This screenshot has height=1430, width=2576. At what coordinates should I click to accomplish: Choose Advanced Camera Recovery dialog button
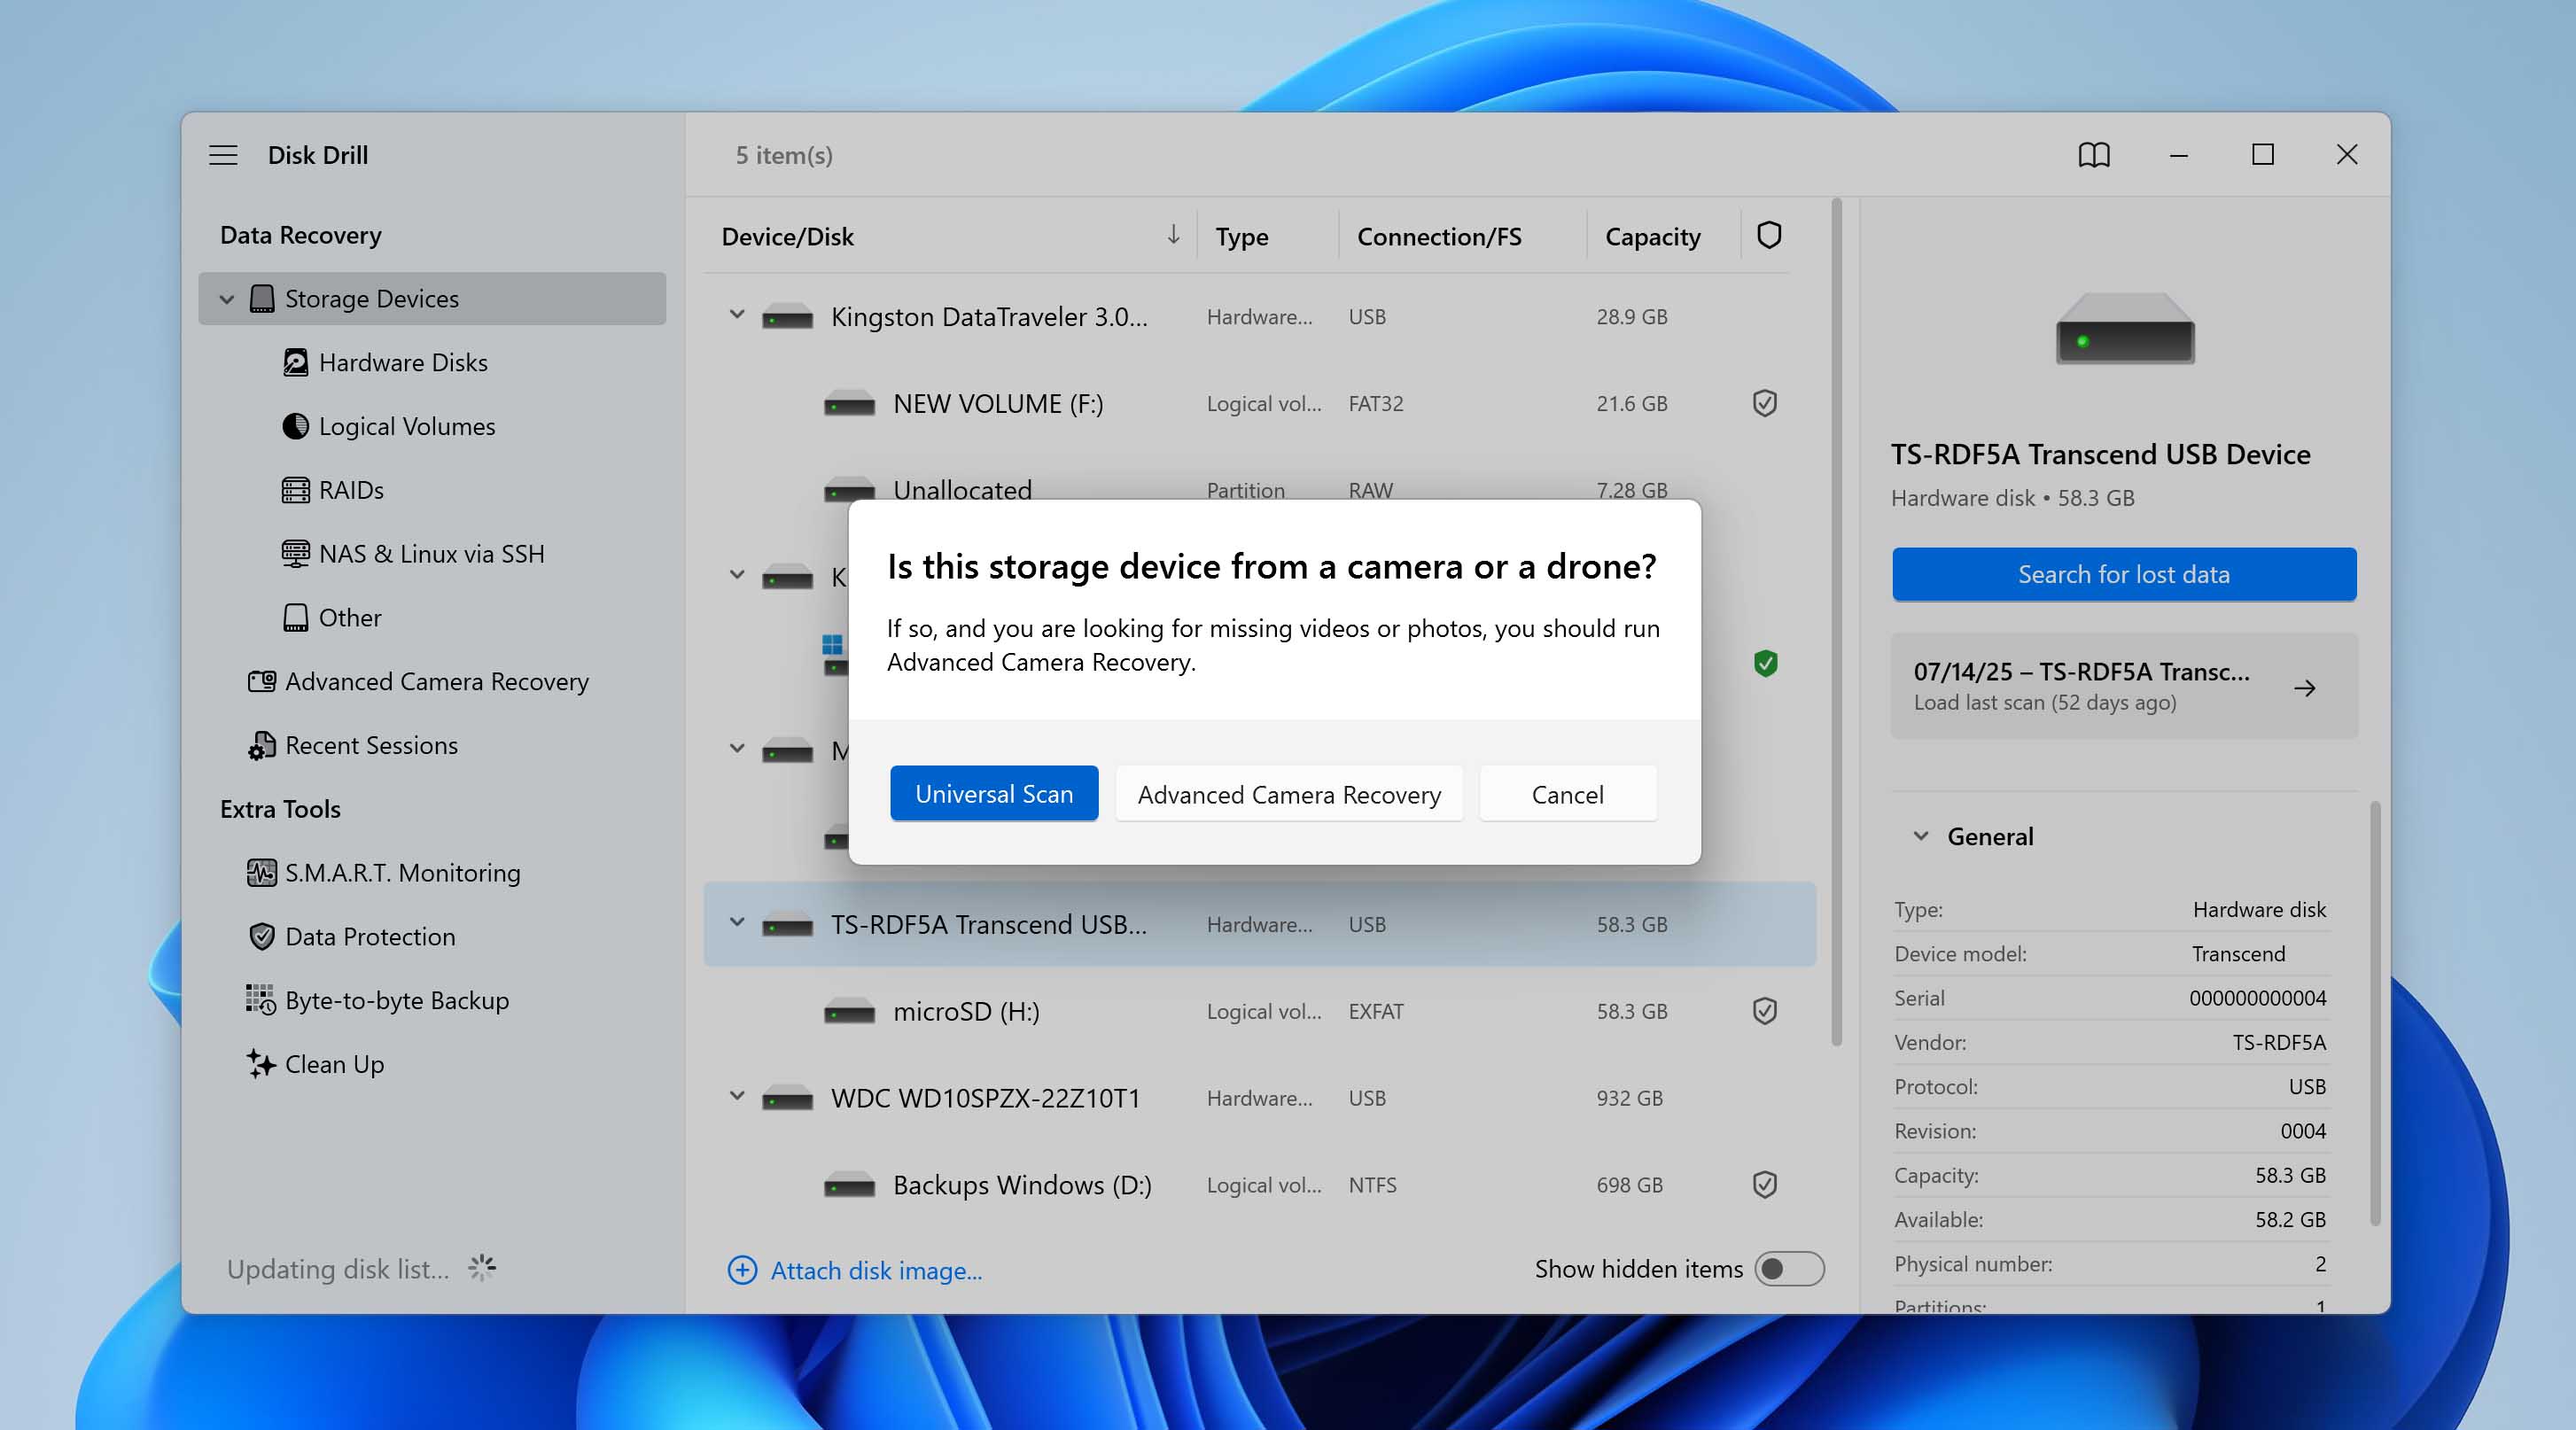[x=1289, y=793]
